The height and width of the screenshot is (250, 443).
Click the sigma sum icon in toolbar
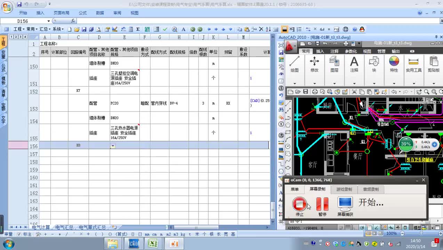(138, 30)
